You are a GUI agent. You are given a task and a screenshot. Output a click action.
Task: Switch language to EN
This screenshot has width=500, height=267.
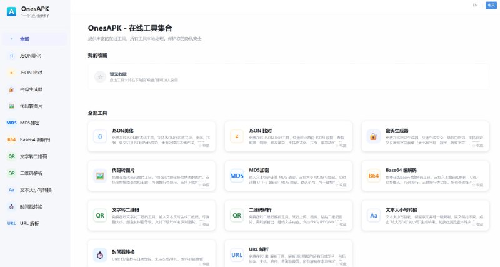click(475, 5)
